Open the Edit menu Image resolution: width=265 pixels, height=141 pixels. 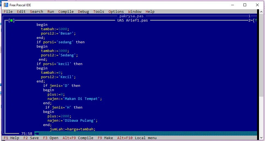[21, 12]
